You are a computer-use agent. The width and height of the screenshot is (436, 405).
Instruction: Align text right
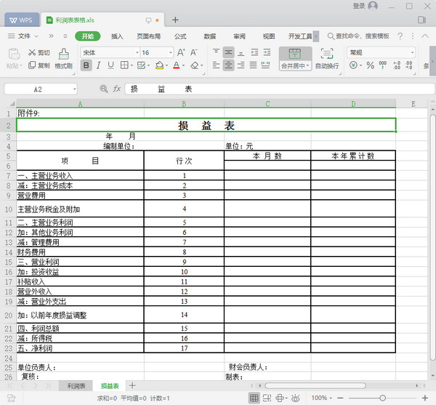[241, 65]
